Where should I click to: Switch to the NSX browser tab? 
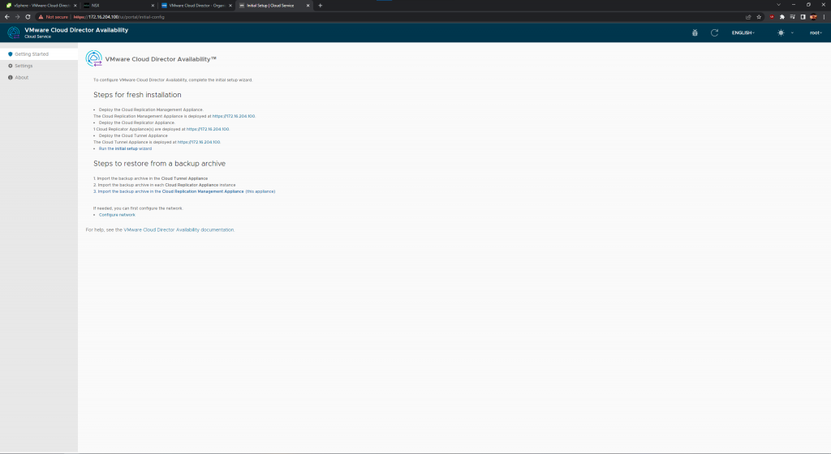(x=117, y=6)
